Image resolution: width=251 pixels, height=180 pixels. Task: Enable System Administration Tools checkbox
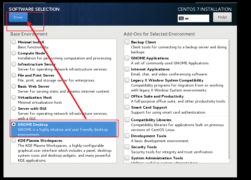127,158
